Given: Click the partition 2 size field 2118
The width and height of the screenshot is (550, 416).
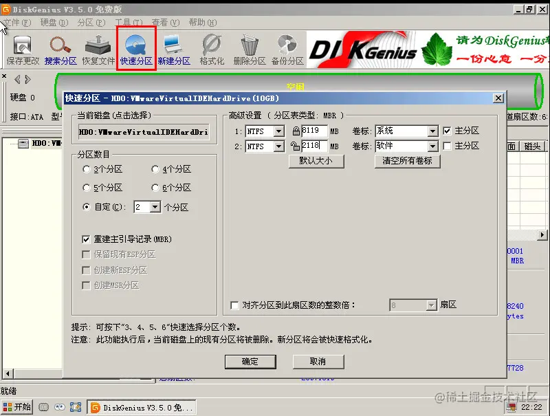Looking at the screenshot, I should click(314, 146).
